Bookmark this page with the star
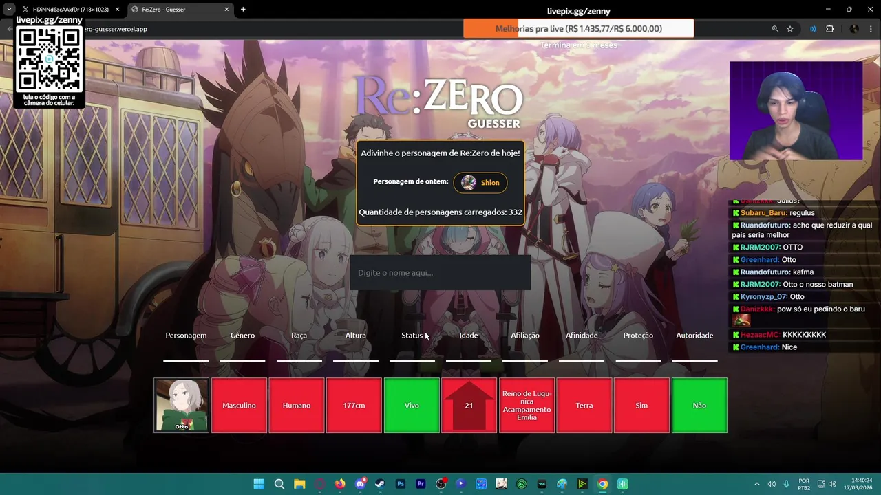Viewport: 881px width, 495px height. click(790, 29)
